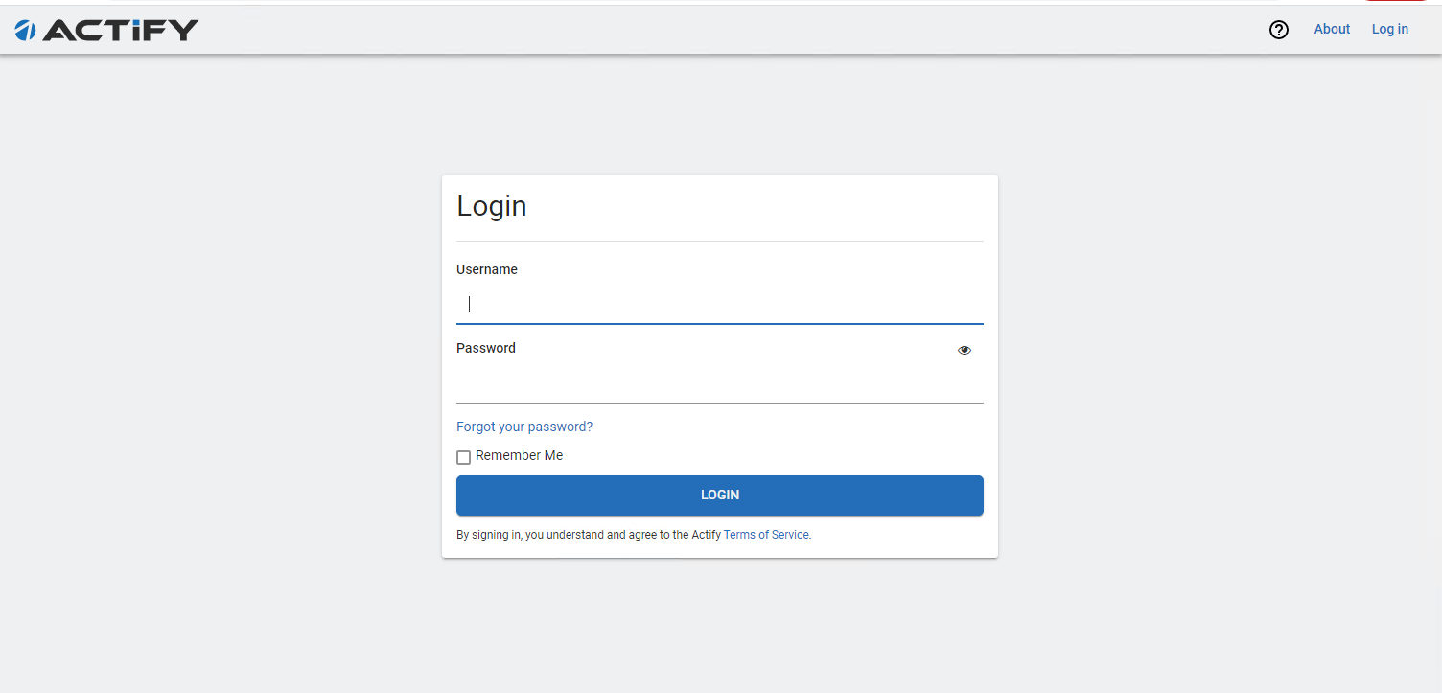1442x693 pixels.
Task: Click the Password field label
Action: point(486,348)
